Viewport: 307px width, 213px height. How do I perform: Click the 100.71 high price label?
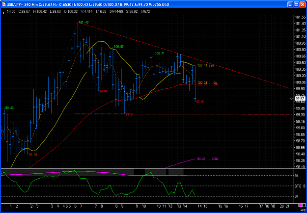point(160,53)
